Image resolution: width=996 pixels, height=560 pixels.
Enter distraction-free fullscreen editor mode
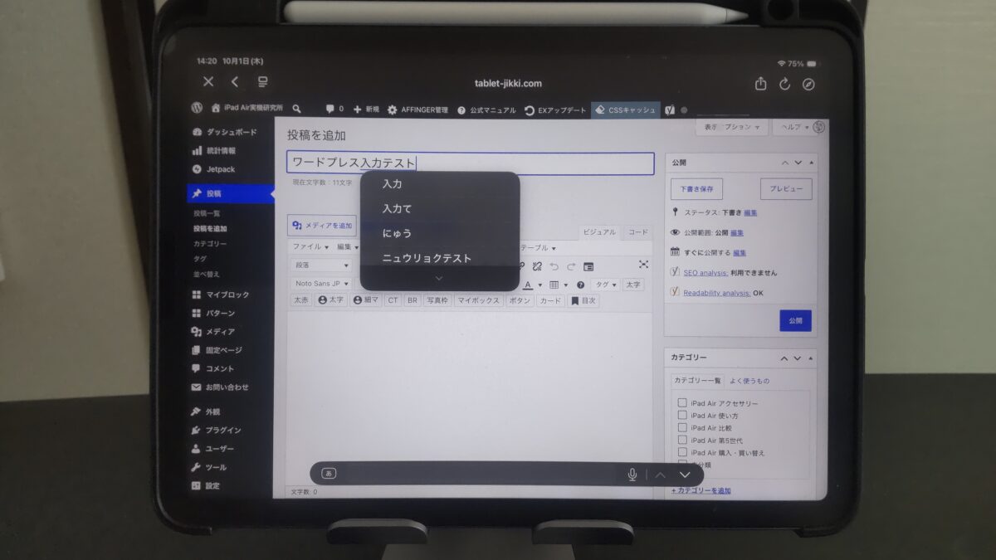[x=643, y=265]
